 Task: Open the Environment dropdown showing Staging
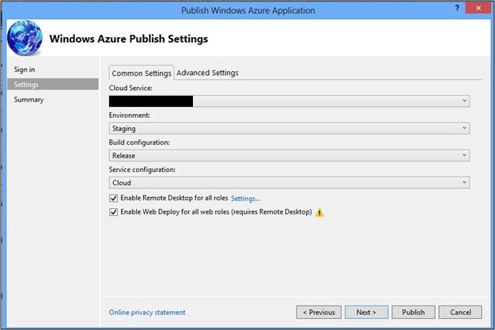coord(464,128)
